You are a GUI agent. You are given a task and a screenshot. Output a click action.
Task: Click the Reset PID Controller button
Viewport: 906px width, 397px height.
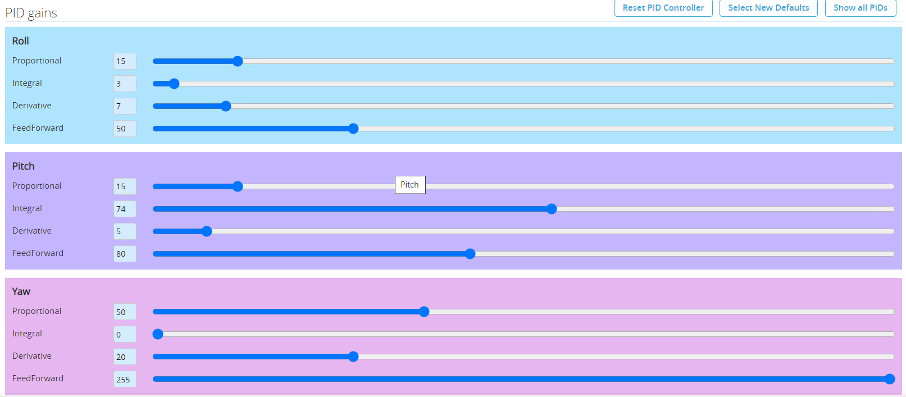click(663, 8)
